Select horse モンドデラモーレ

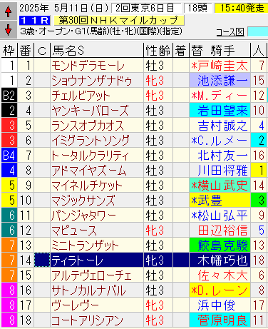[x=97, y=66]
